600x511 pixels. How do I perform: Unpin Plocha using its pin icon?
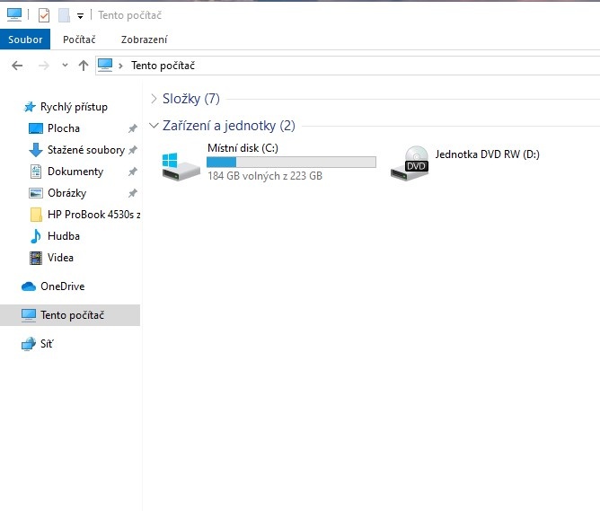pyautogui.click(x=133, y=128)
